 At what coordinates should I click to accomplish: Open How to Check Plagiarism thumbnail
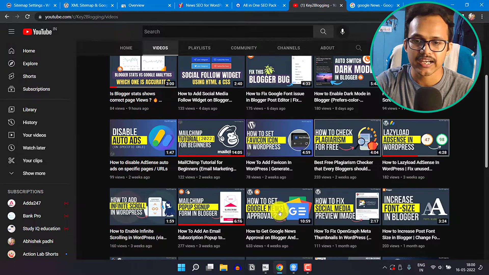347,138
